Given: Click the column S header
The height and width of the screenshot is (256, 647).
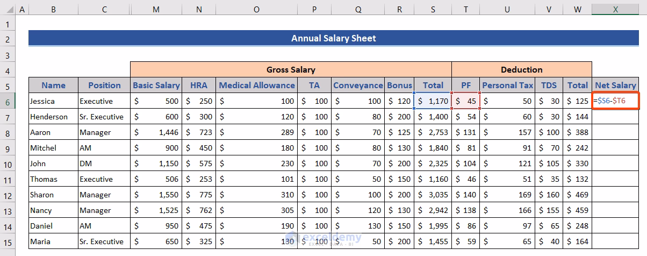Looking at the screenshot, I should coord(433,10).
